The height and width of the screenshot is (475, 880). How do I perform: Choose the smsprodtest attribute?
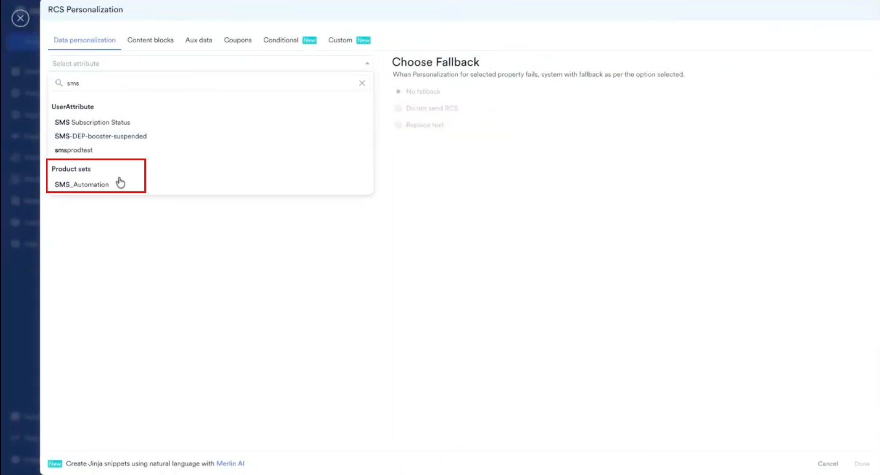pyautogui.click(x=74, y=150)
